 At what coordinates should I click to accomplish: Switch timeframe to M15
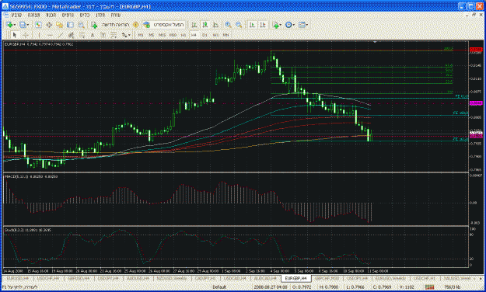tap(162, 35)
